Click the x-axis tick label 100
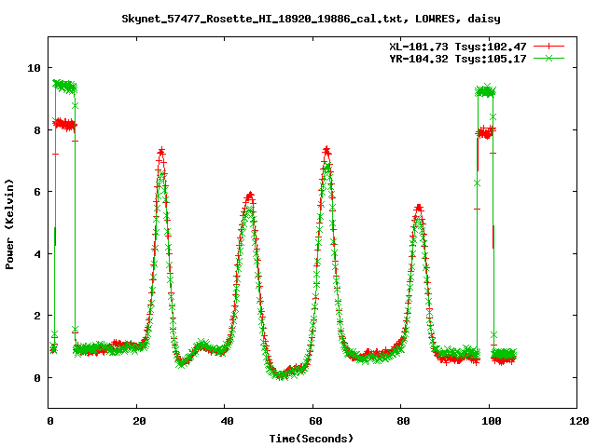Screen dimensions: 597x447 (492, 421)
